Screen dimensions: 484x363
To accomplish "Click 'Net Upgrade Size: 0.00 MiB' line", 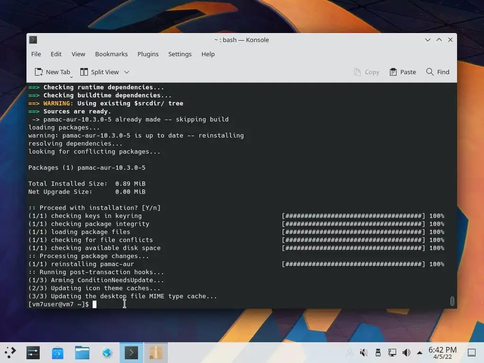I will 87,192.
